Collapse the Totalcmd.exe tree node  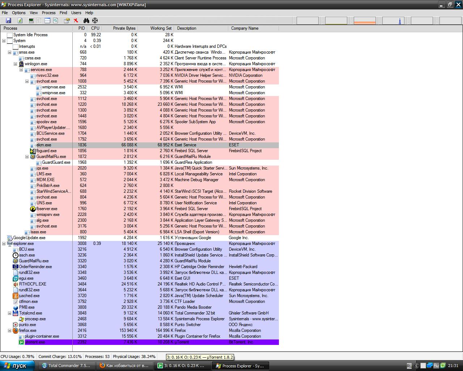pos(10,313)
